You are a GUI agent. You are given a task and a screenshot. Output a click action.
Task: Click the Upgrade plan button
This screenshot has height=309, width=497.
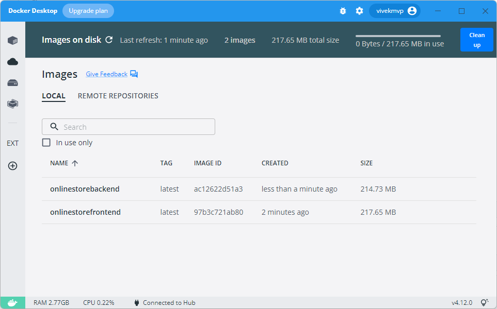(88, 10)
